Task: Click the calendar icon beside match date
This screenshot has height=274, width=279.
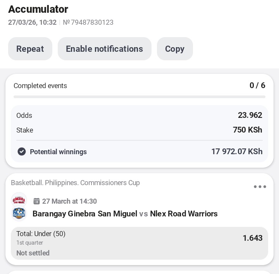Action: (x=37, y=201)
